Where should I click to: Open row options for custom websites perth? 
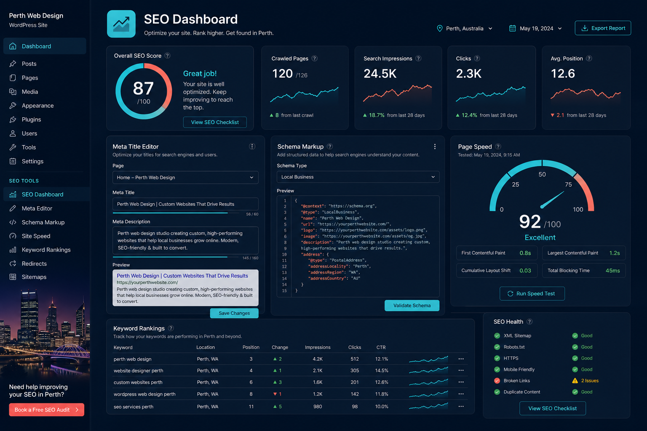(x=461, y=382)
